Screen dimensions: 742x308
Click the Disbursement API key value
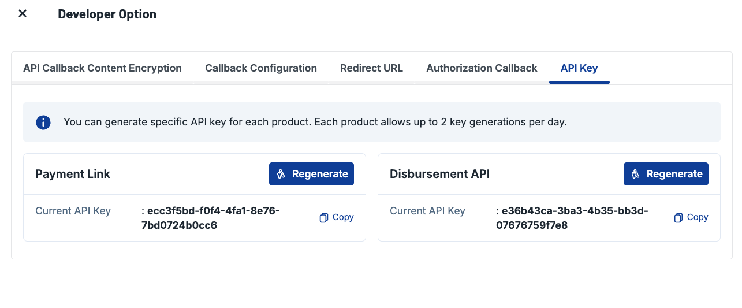click(572, 218)
